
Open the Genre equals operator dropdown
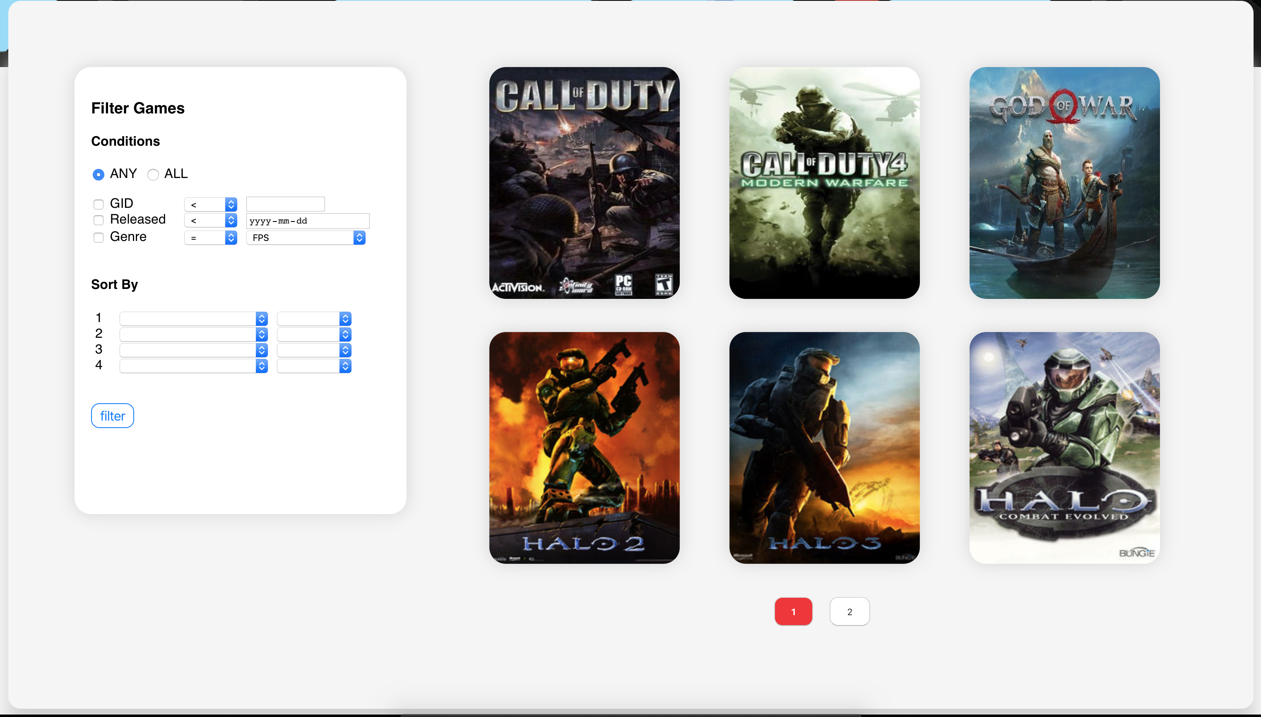[211, 238]
